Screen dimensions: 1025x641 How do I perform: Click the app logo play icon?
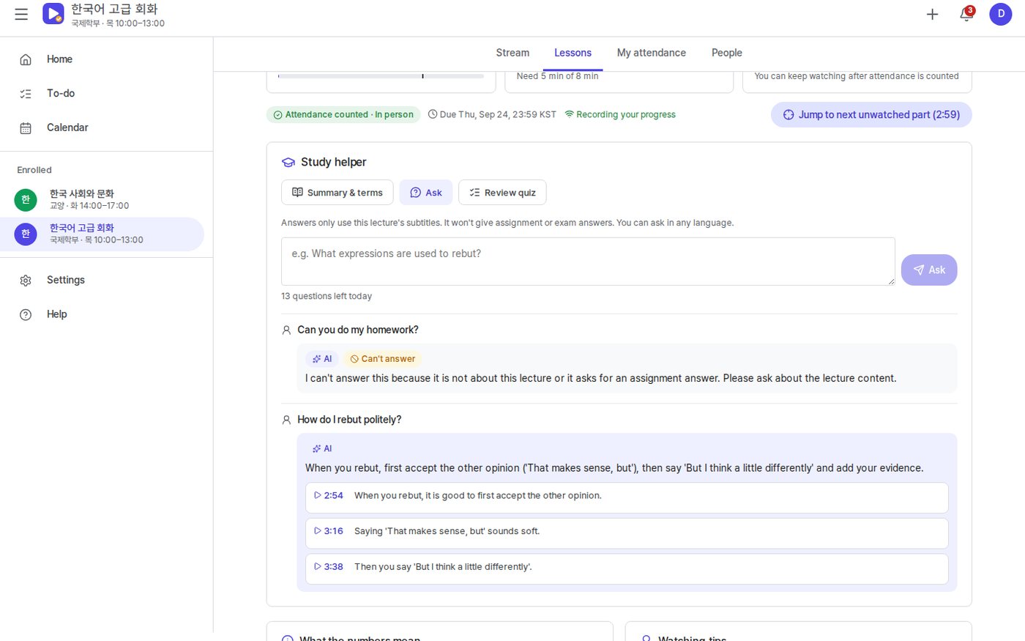[x=53, y=14]
